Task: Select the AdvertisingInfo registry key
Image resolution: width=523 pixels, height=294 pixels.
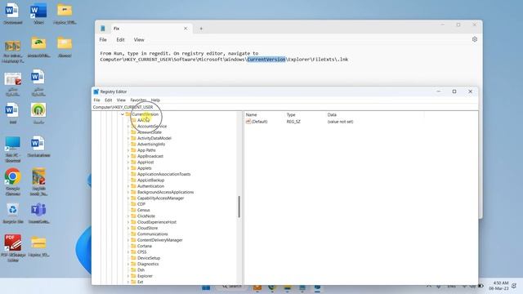Action: pos(151,145)
